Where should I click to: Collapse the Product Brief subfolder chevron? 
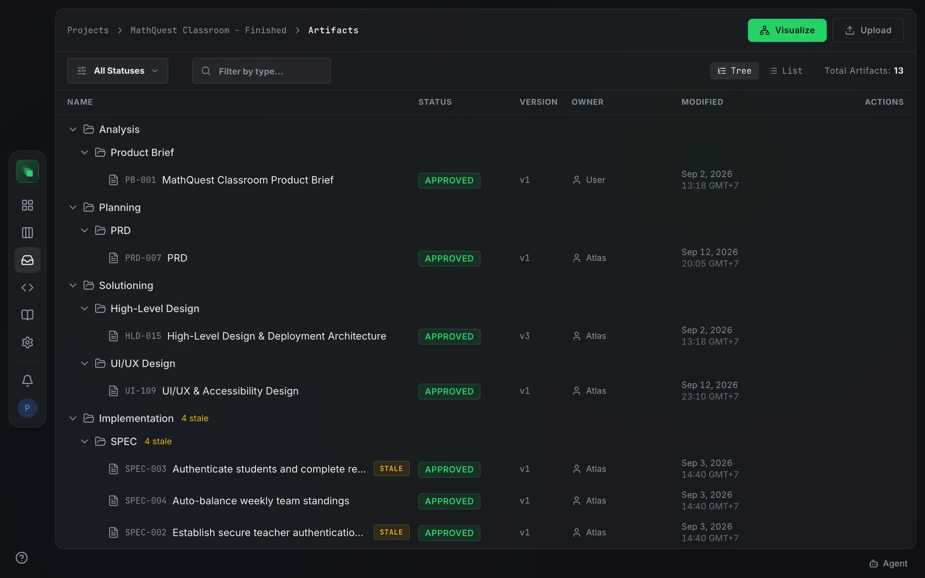click(84, 152)
